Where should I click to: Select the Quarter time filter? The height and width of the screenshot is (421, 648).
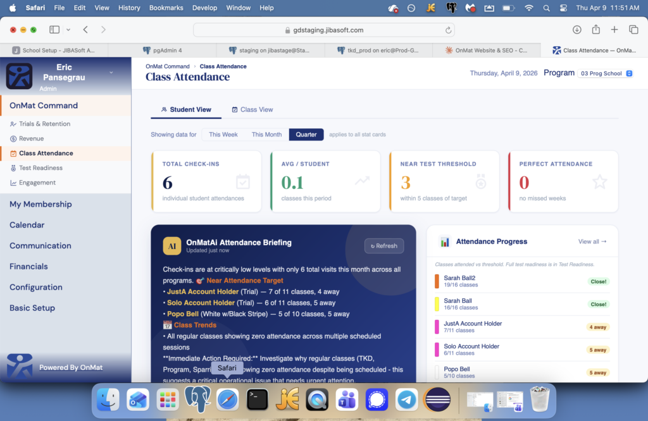pos(306,135)
